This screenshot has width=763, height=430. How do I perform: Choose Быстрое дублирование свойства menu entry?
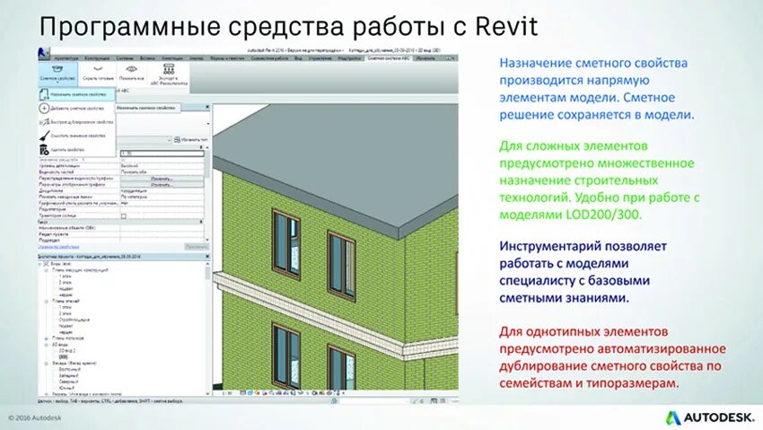pyautogui.click(x=77, y=122)
